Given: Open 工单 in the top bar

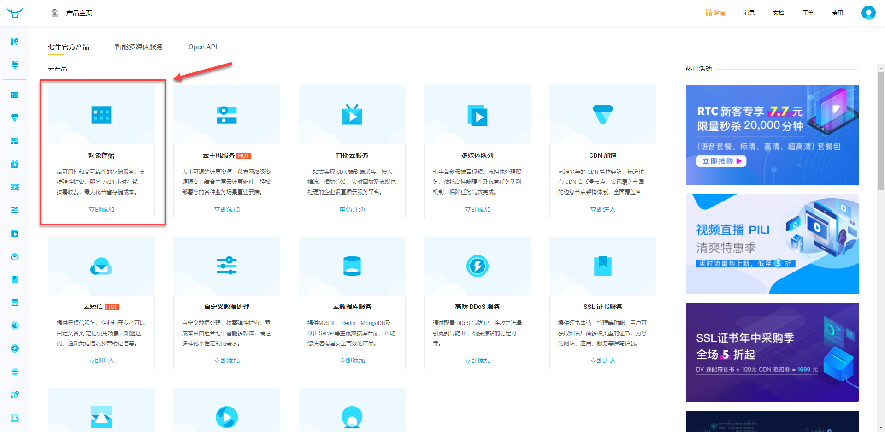Looking at the screenshot, I should (808, 13).
